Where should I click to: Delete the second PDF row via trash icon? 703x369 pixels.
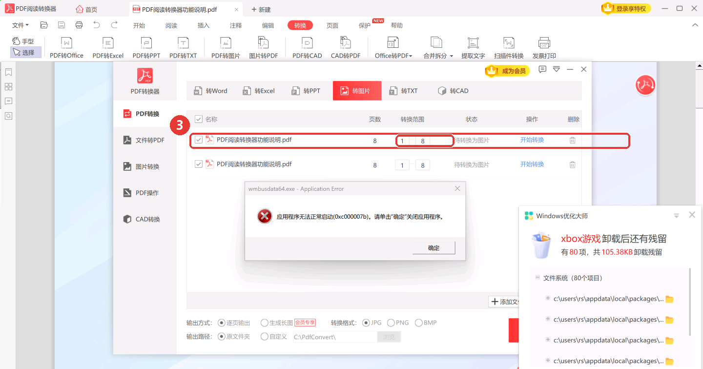tap(573, 164)
